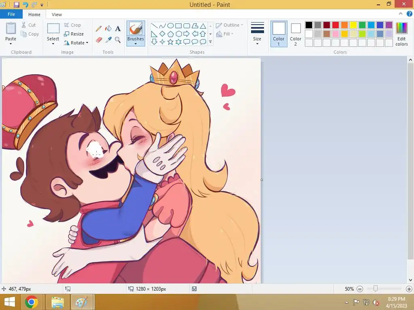Zoom in with the plus button

(x=409, y=289)
